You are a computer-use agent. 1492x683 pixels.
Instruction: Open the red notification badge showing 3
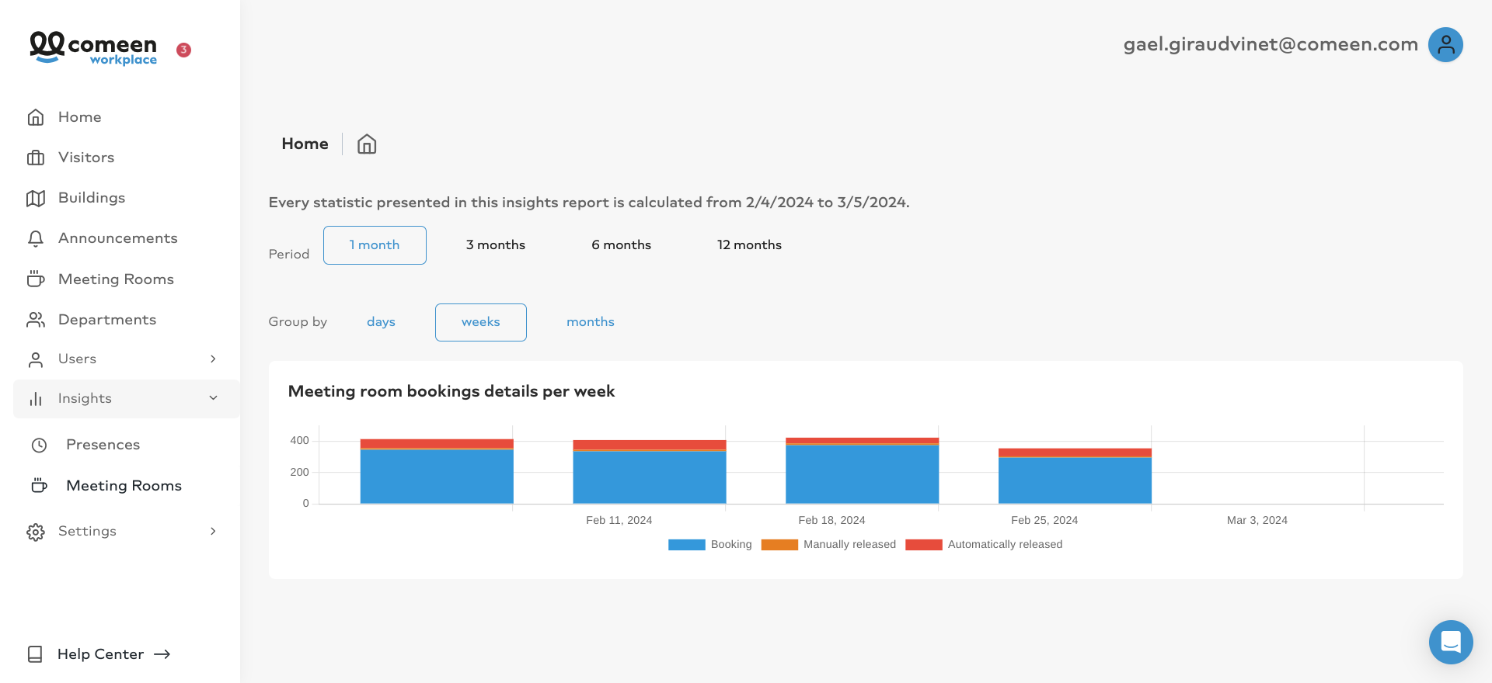[x=183, y=50]
